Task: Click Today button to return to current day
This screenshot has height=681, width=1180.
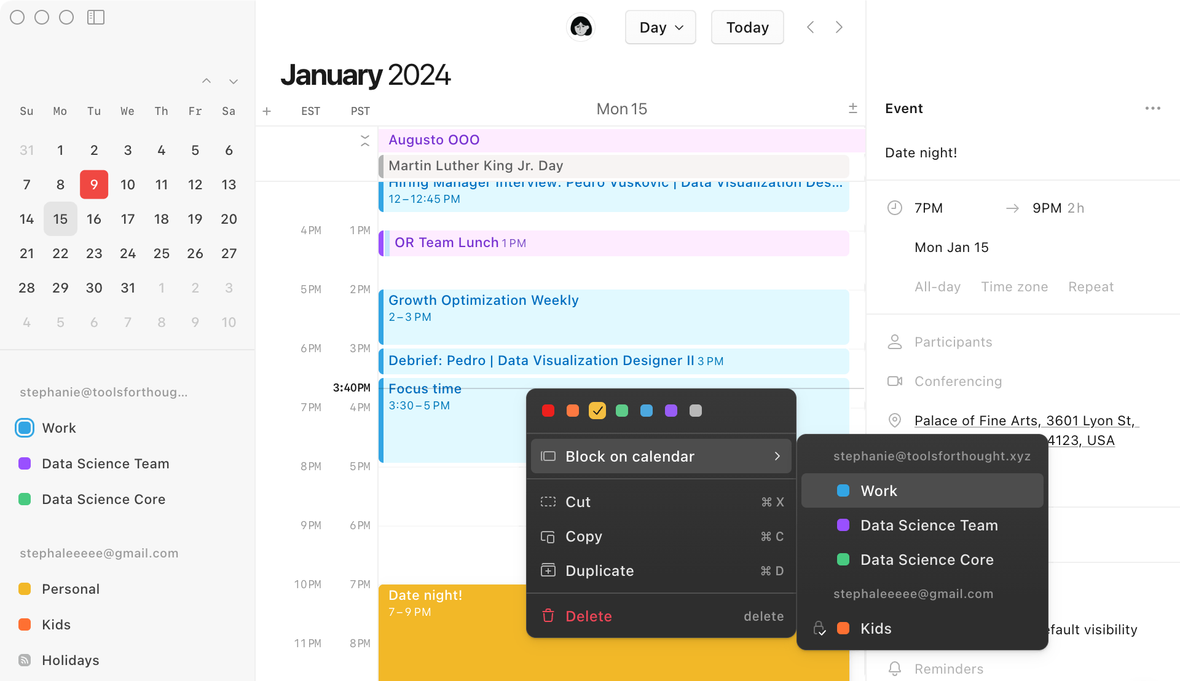Action: [747, 28]
